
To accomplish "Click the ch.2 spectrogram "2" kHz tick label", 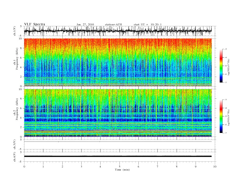I will point(21,127).
